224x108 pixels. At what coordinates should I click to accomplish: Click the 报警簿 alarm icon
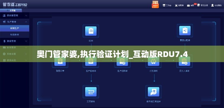coord(176,5)
